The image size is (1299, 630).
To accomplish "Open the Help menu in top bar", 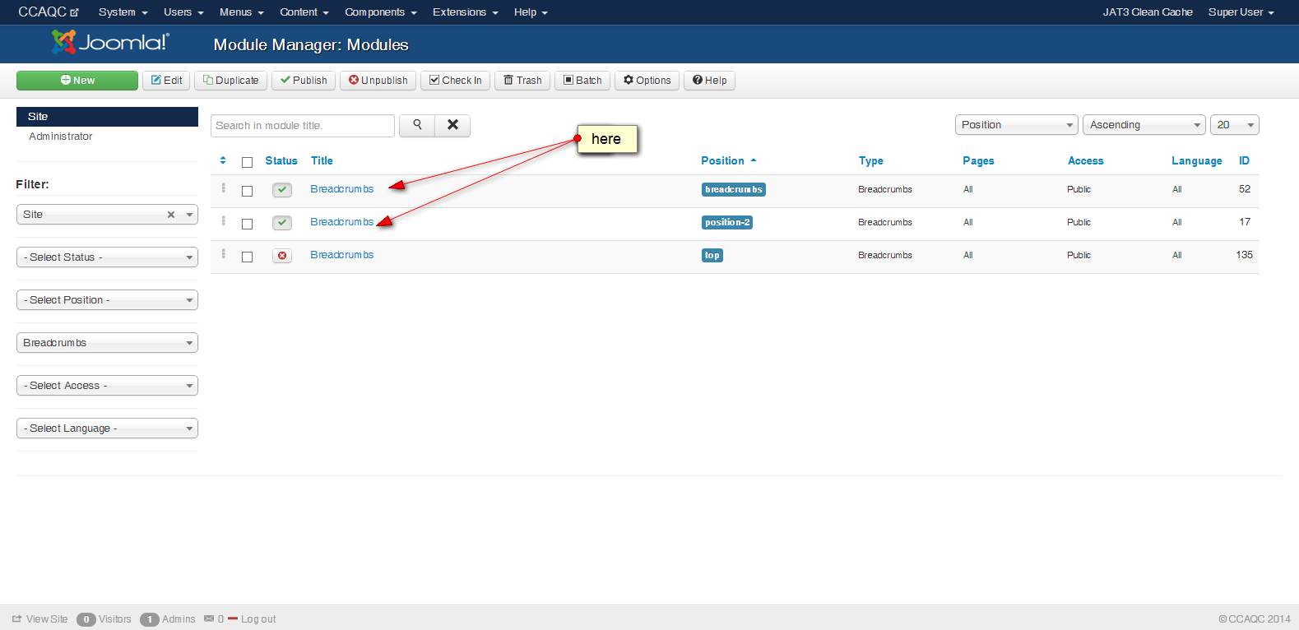I will tap(531, 12).
